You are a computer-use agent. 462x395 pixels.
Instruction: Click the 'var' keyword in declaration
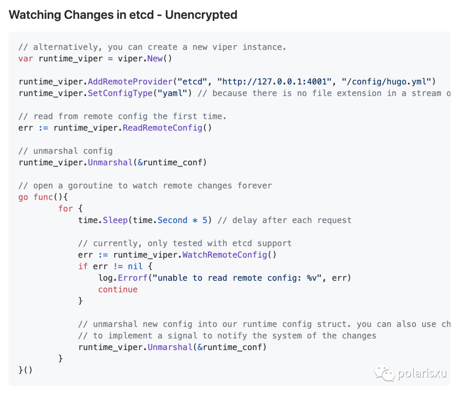point(26,59)
